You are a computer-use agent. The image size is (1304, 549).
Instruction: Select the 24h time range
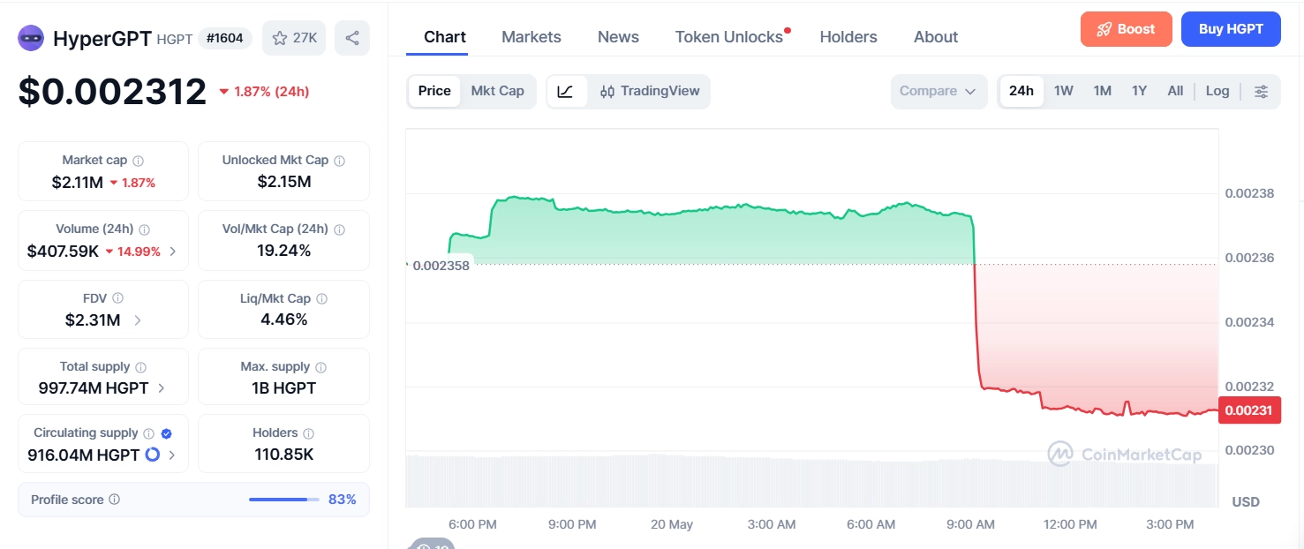coord(1021,91)
